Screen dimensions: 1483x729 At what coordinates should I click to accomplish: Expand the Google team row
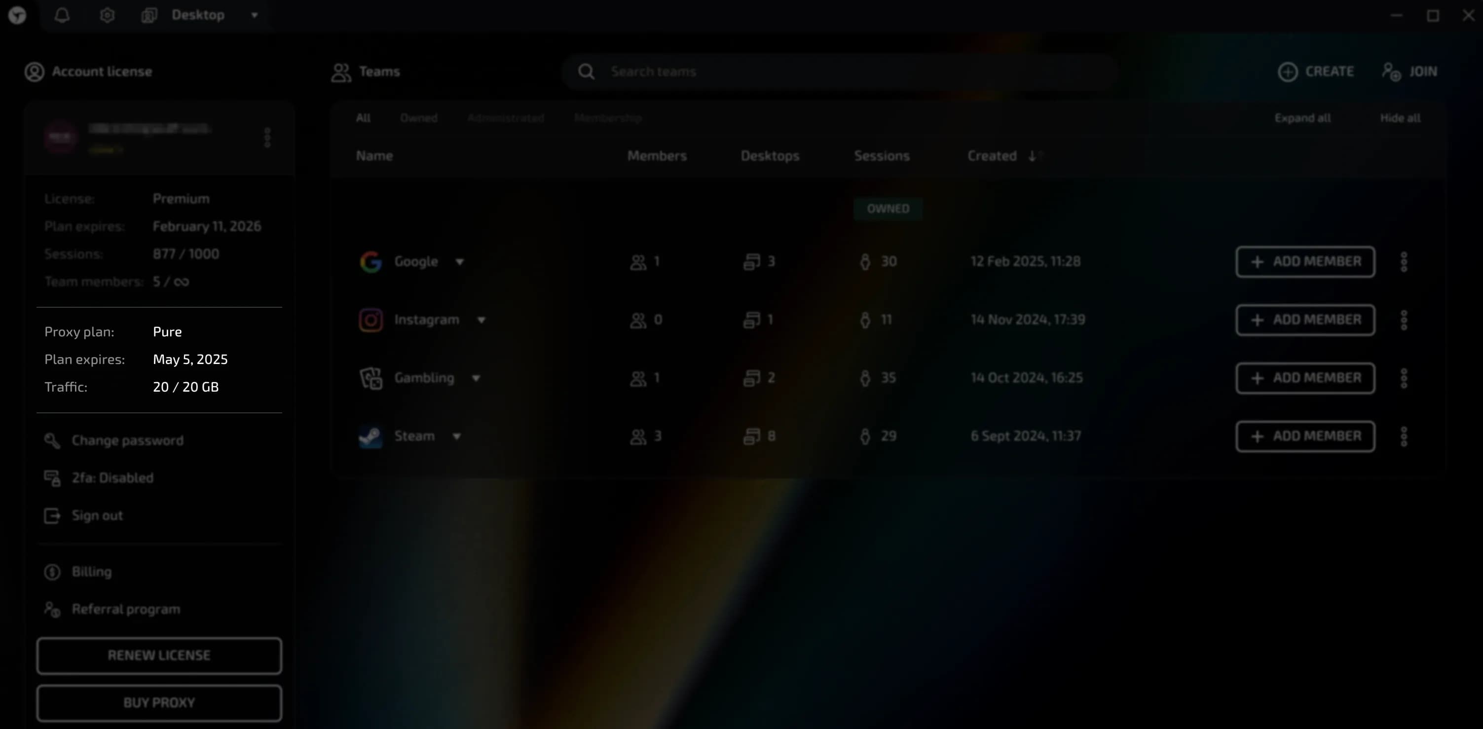point(459,262)
